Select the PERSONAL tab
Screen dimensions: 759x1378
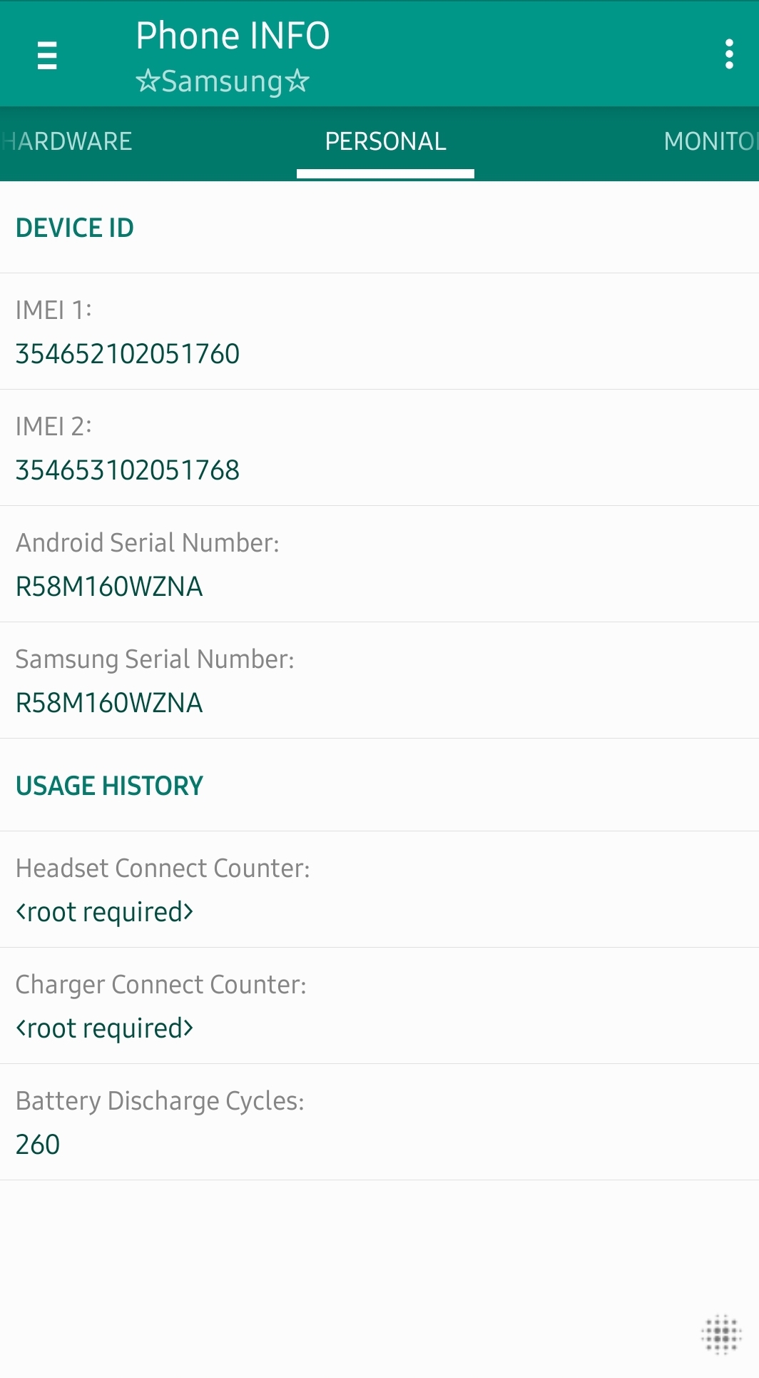tap(385, 141)
